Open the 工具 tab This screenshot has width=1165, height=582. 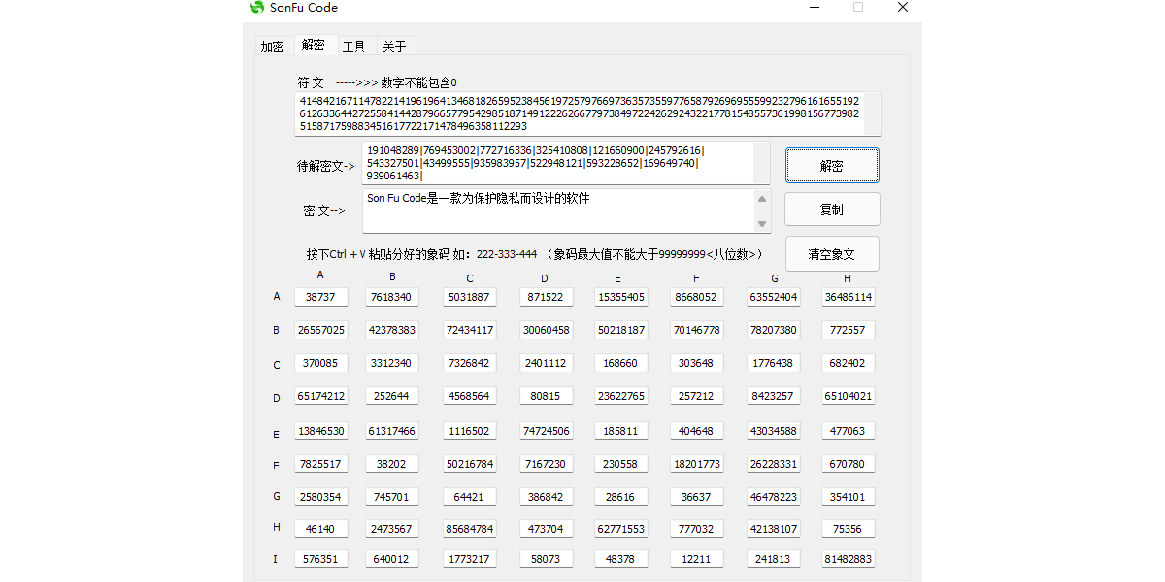[x=354, y=46]
